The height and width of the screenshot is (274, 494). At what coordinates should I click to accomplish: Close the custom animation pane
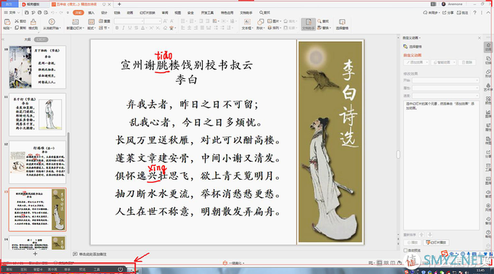point(479,38)
